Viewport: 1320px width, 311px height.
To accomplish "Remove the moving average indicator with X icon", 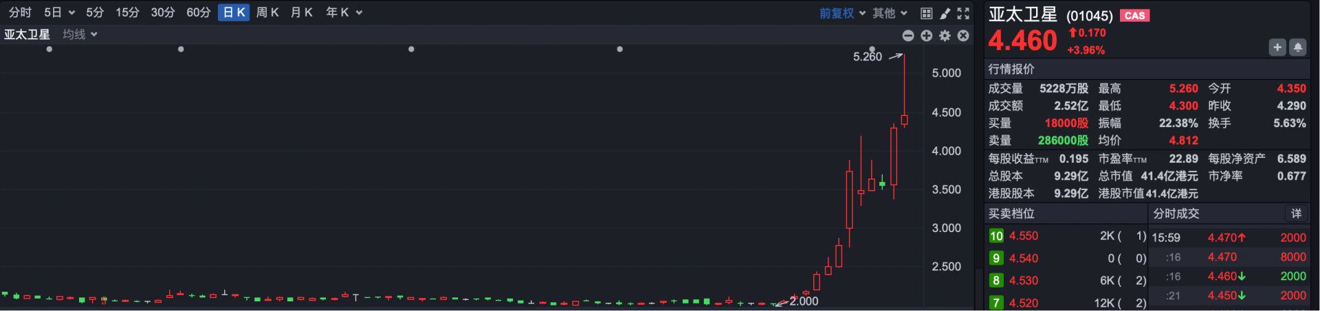I will coord(963,36).
